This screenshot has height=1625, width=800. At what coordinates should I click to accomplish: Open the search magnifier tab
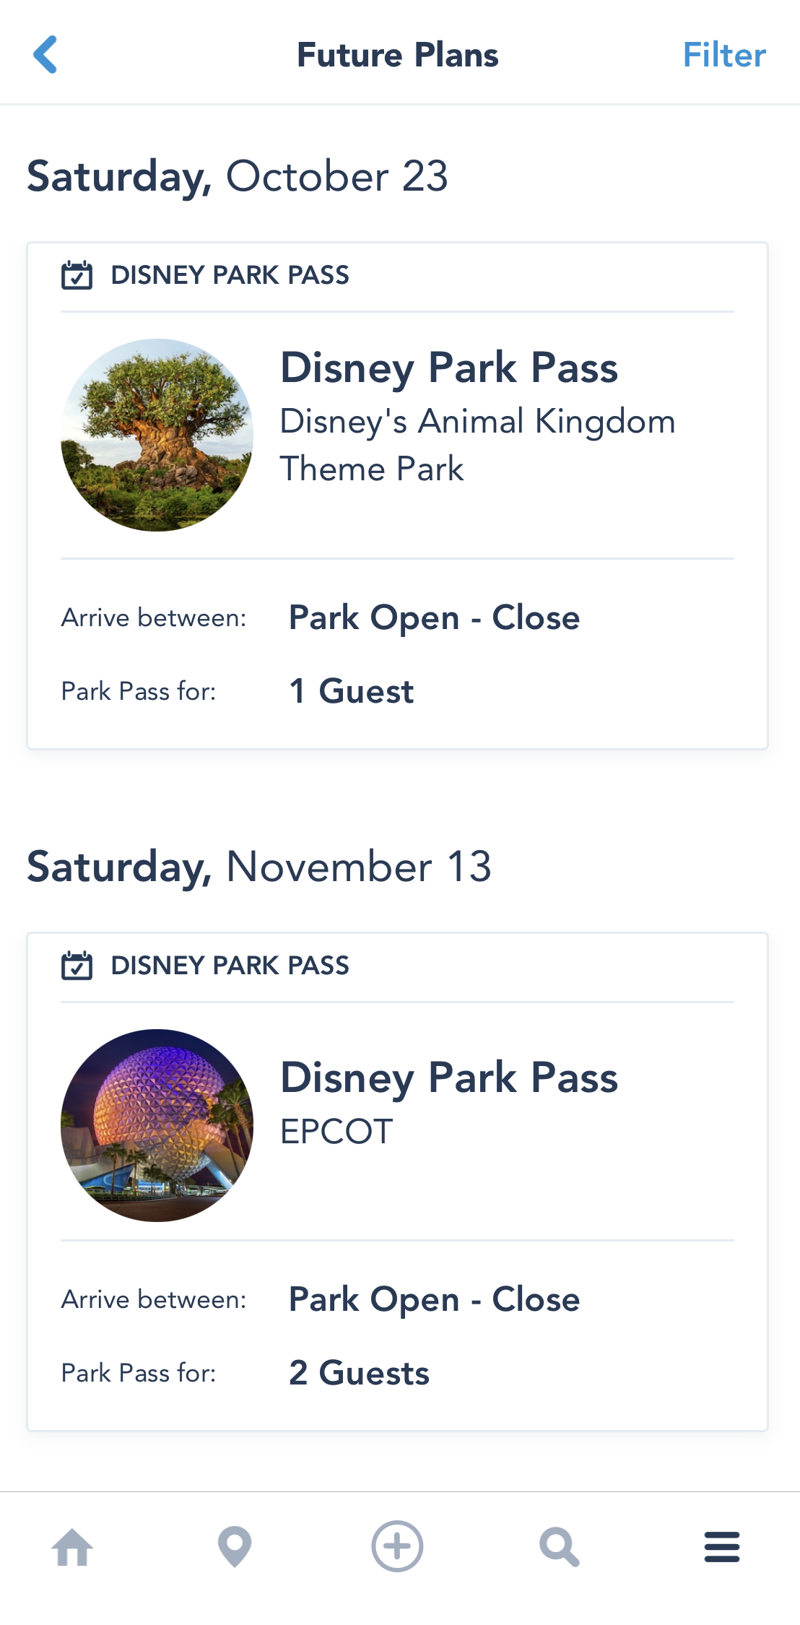click(560, 1547)
